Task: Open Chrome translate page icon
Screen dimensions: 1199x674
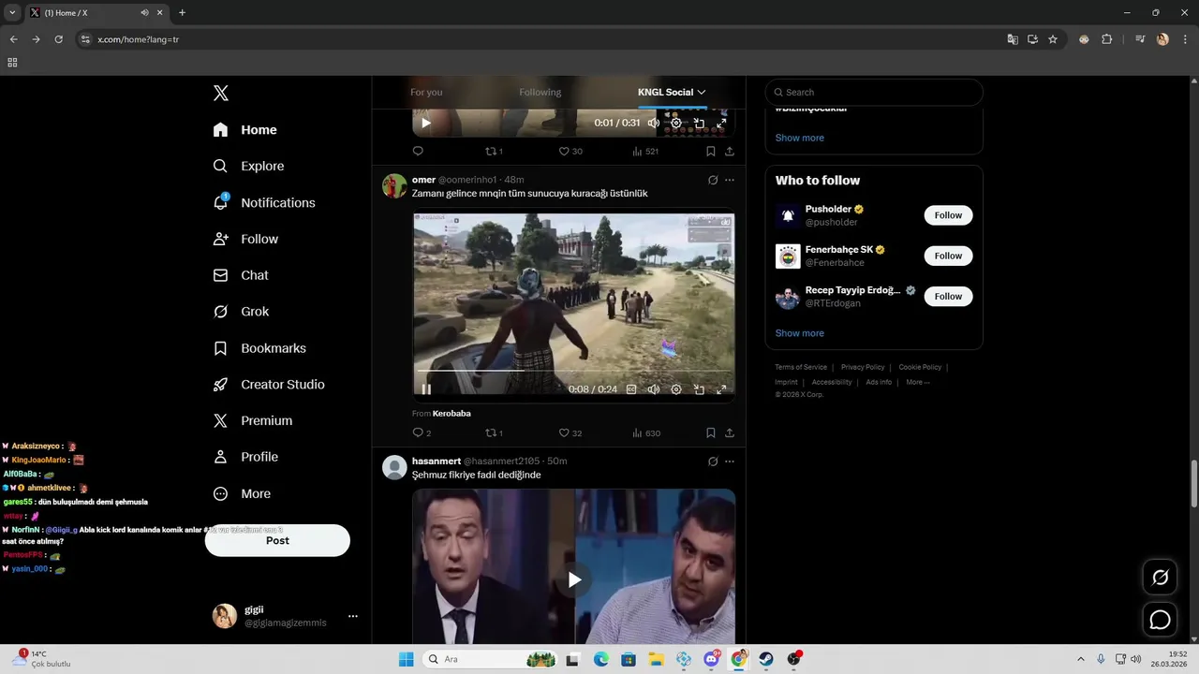Action: [x=1012, y=39]
